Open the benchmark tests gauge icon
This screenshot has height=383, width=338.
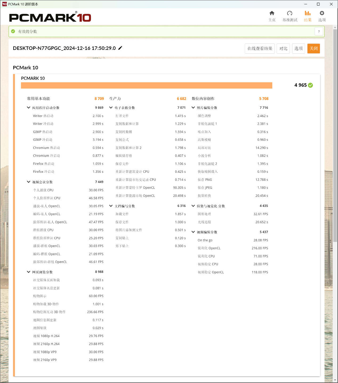[290, 13]
